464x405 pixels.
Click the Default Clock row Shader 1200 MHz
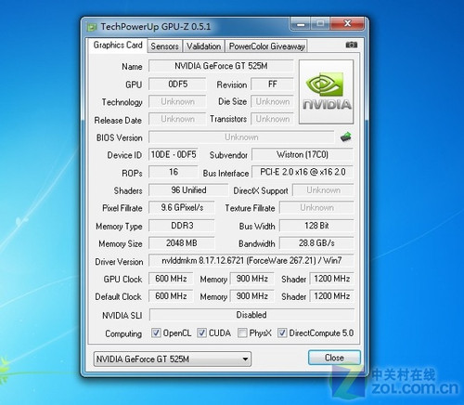(331, 296)
